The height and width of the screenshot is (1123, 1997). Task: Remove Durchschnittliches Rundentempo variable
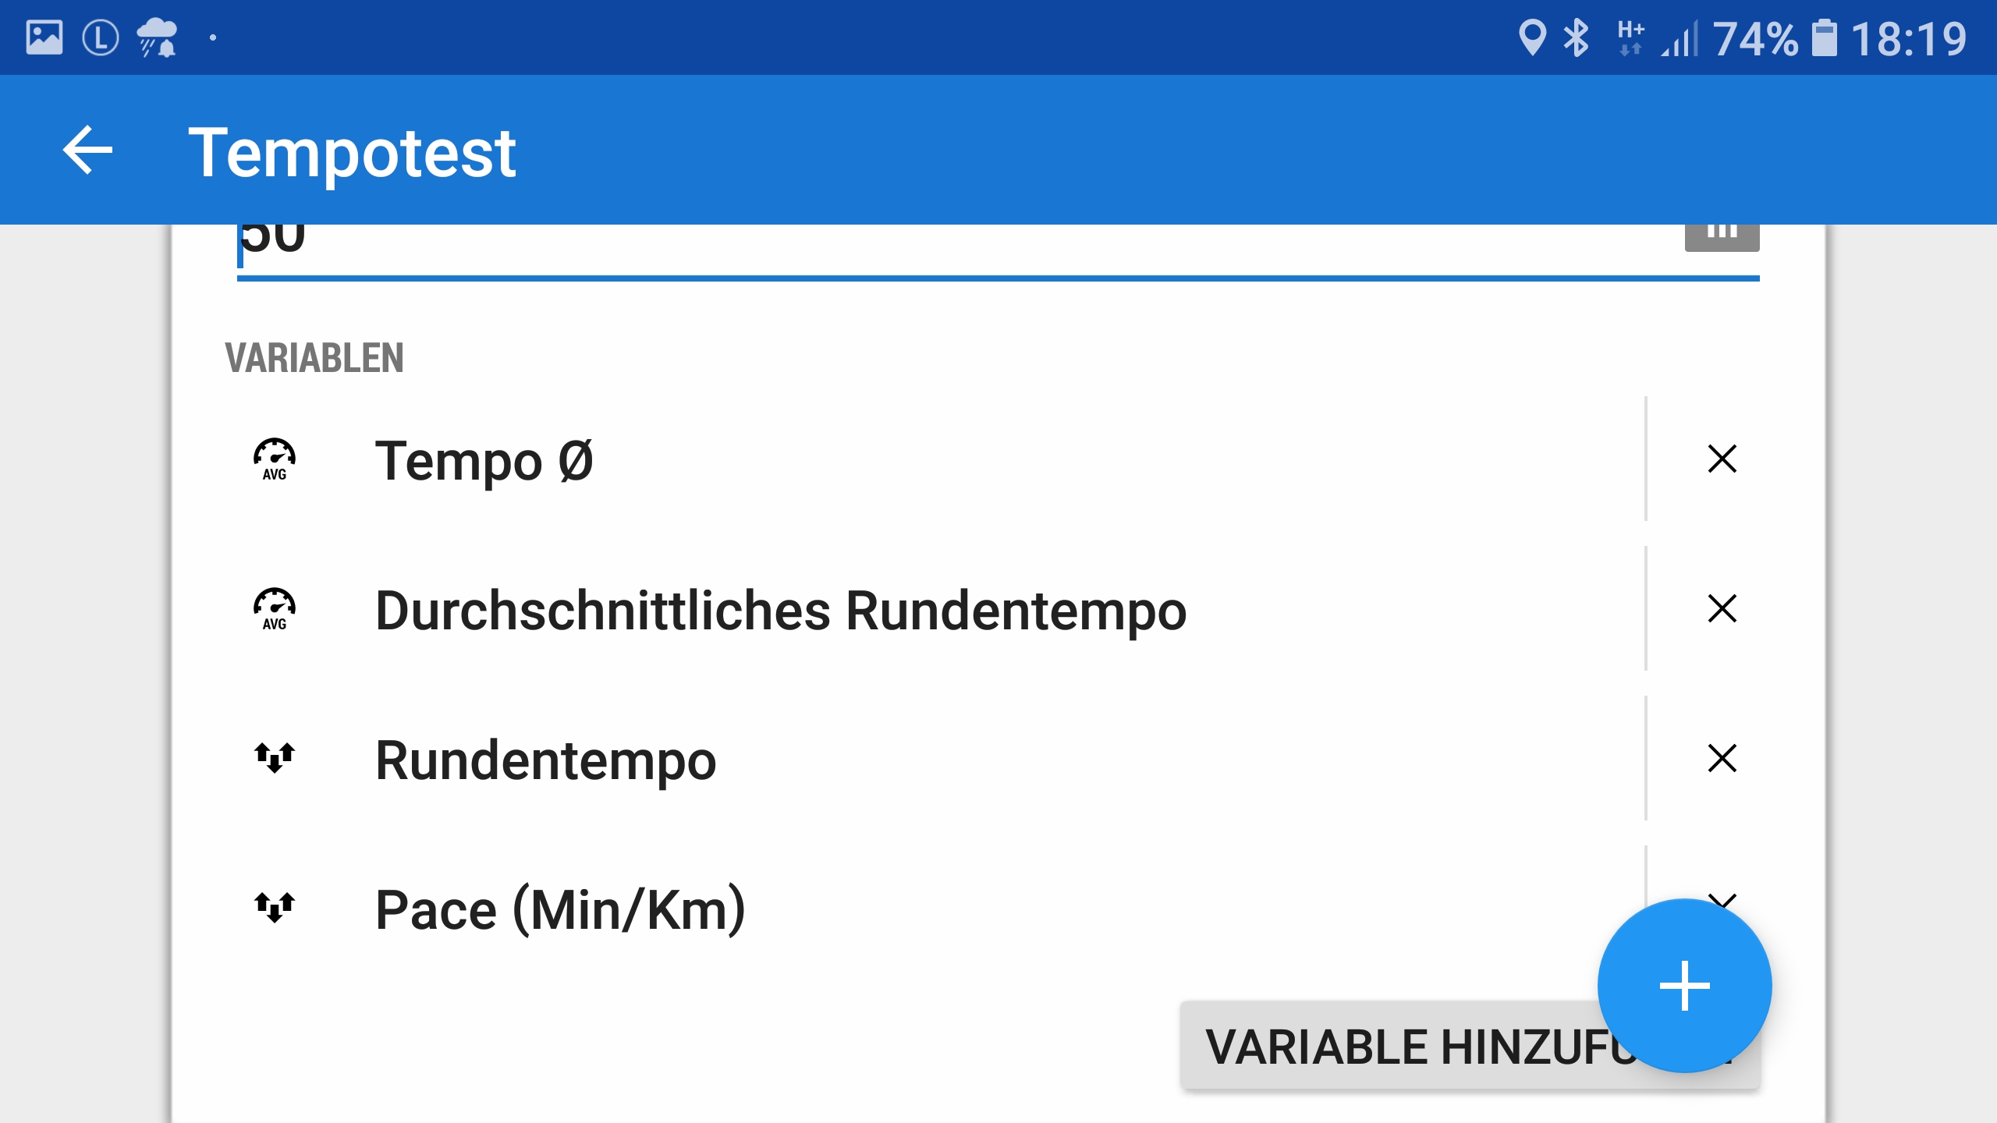pyautogui.click(x=1722, y=608)
